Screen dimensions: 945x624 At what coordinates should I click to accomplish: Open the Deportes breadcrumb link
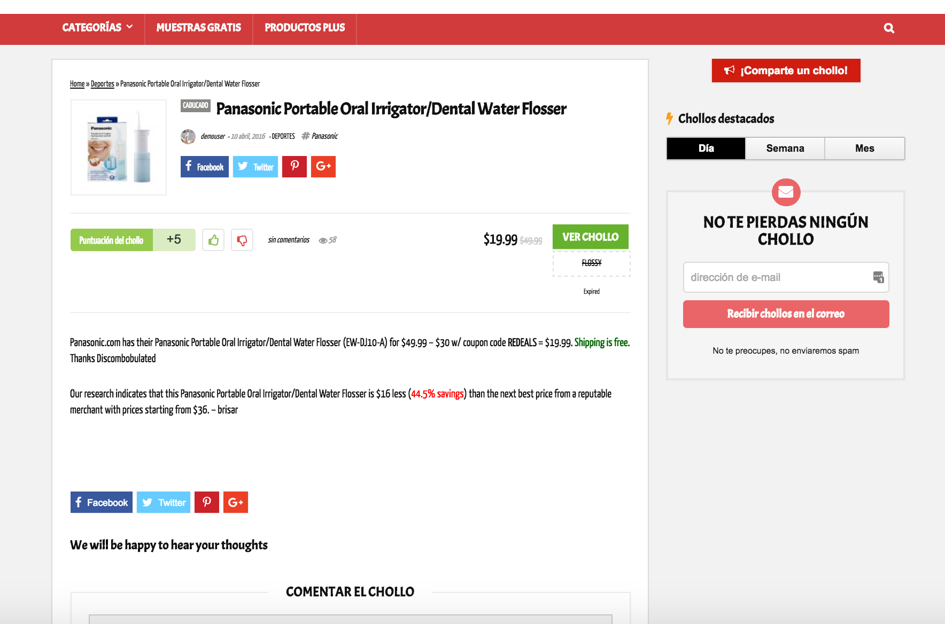pos(103,84)
